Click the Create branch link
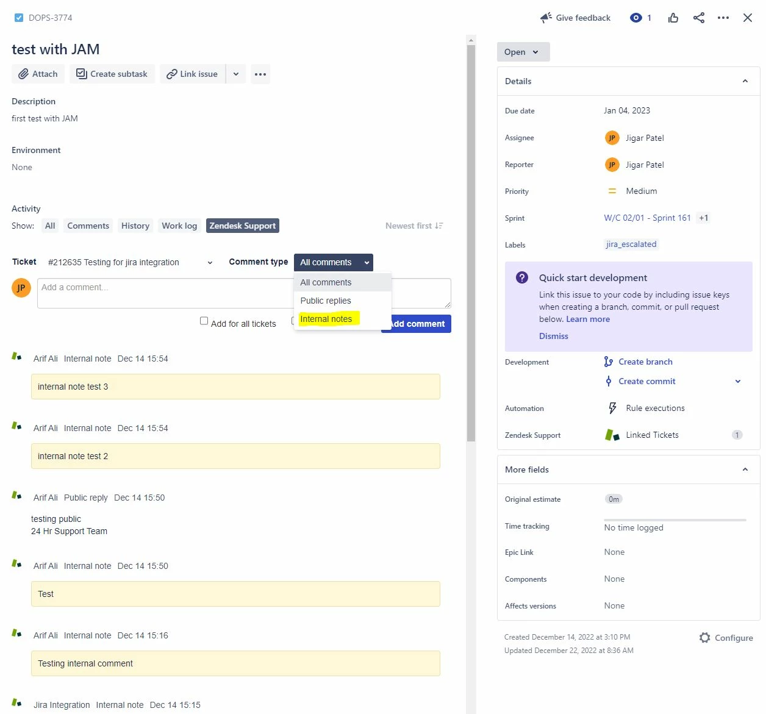The width and height of the screenshot is (766, 714). click(645, 362)
